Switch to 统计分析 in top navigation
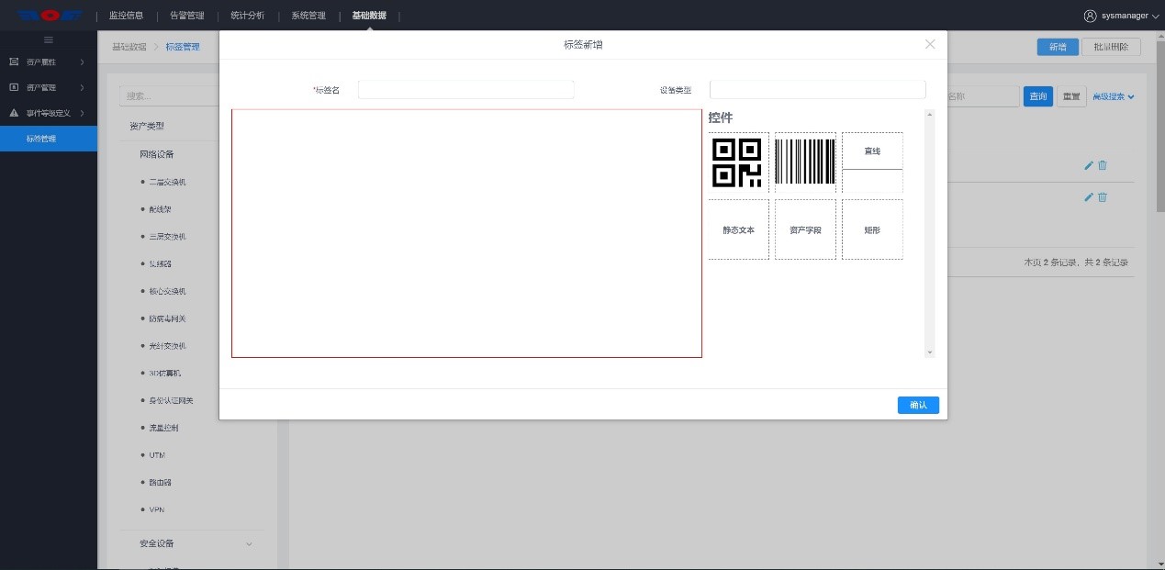 (247, 16)
